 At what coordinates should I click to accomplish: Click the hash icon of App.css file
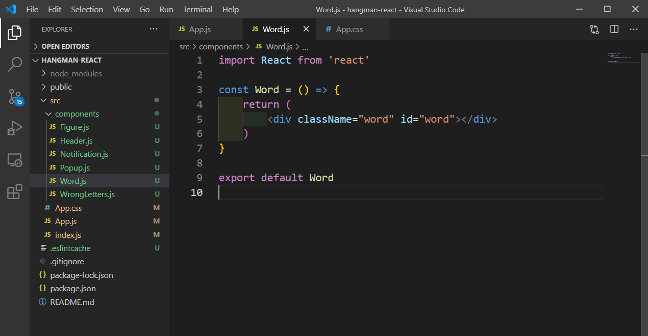47,208
